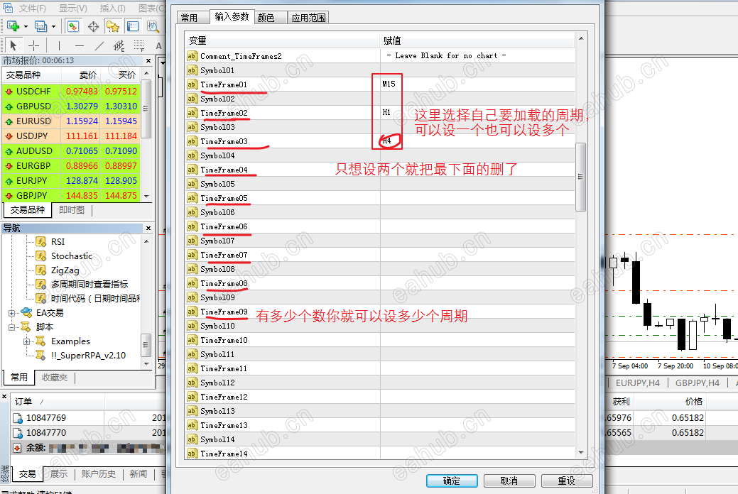Select EURGBP row in Market Watch
Image resolution: width=738 pixels, height=494 pixels.
(71, 165)
